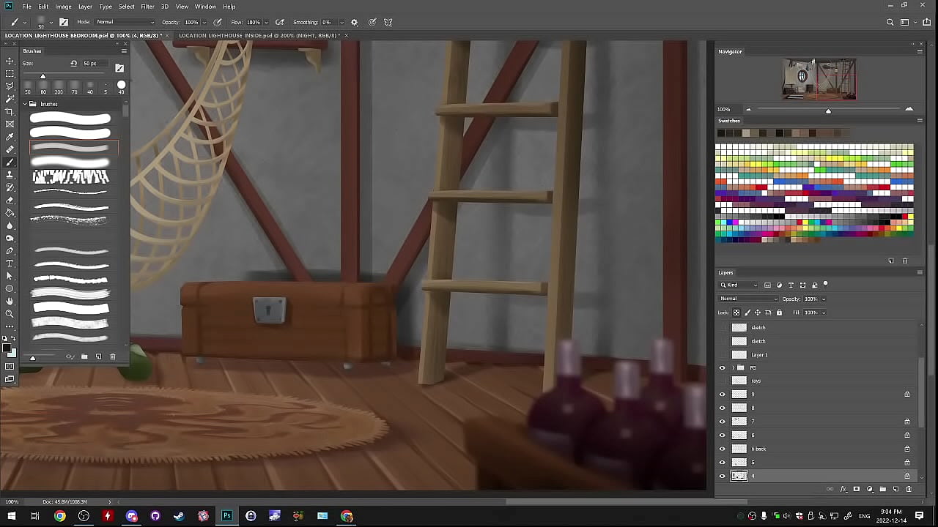
Task: Hide the FG group layer
Action: [x=722, y=367]
